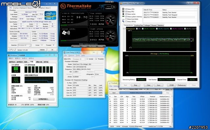Enable Stress local disks checkbox
This screenshot has width=210, height=130.
pos(126,19)
